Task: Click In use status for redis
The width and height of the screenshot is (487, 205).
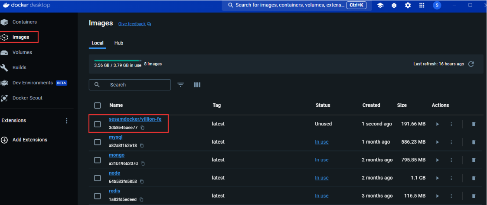Action: (322, 196)
